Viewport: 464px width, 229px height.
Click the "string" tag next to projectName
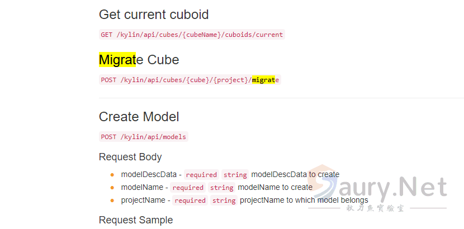click(x=224, y=201)
